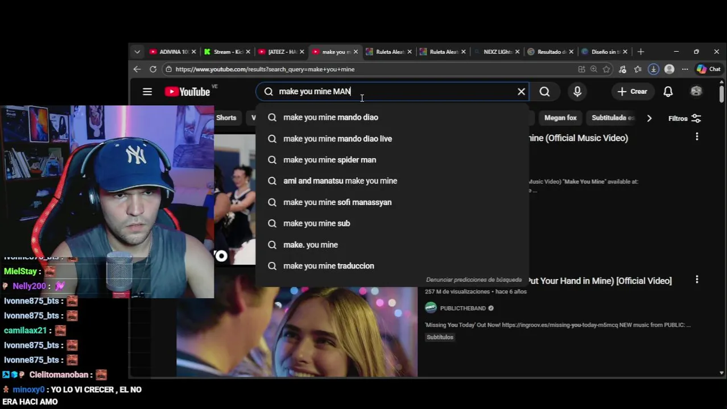Select the Shorts filter chip

226,118
